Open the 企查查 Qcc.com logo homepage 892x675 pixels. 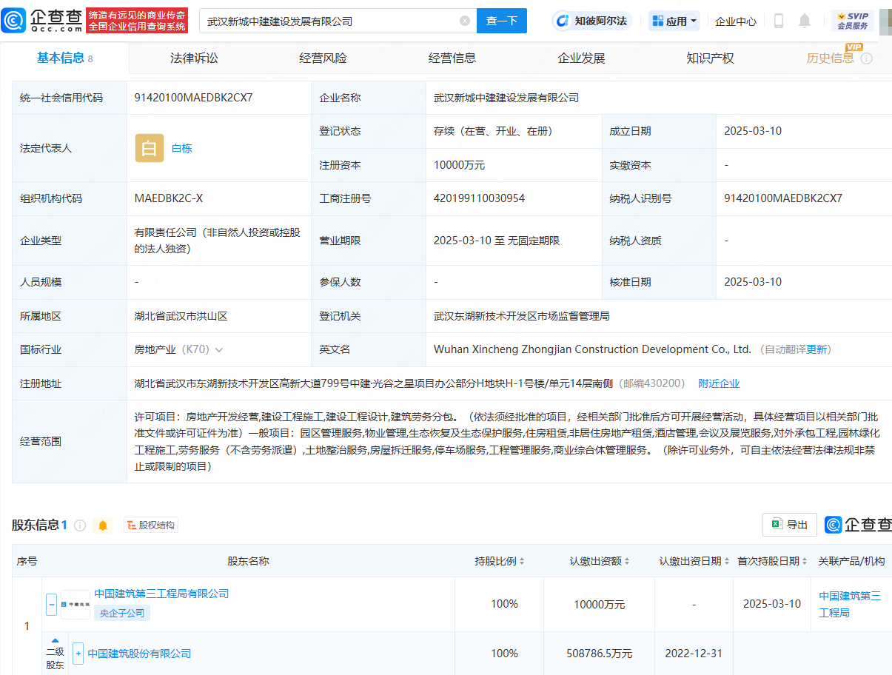(x=43, y=21)
